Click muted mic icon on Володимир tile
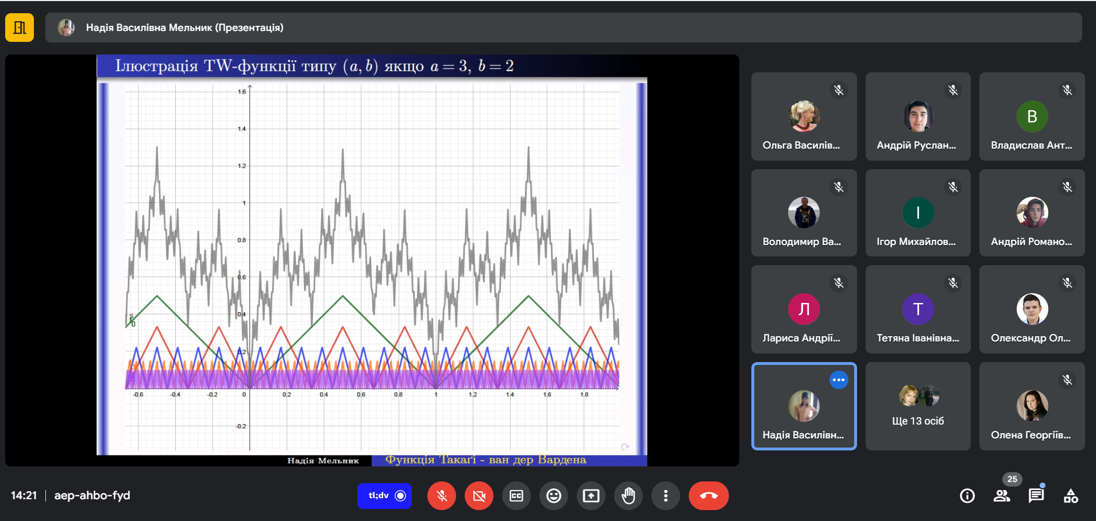The width and height of the screenshot is (1096, 521). coord(839,187)
